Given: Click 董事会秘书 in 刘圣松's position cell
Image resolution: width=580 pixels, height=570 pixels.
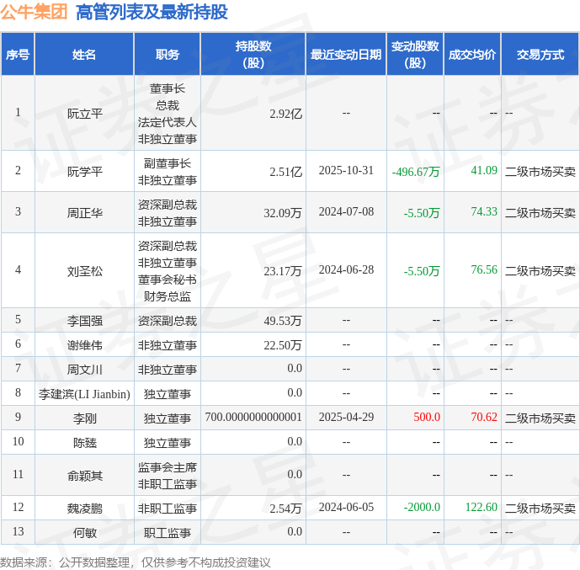Looking at the screenshot, I should tap(168, 280).
